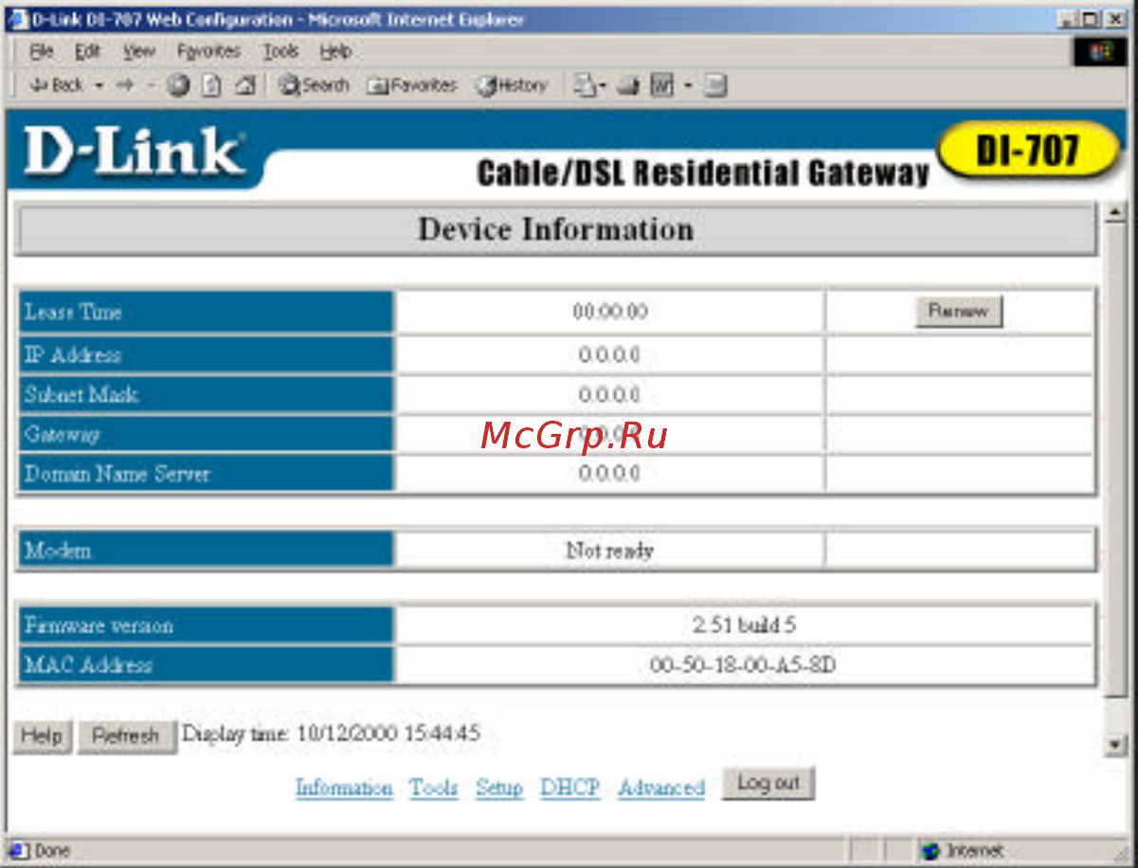Click the DI-707 model badge
Viewport: 1138px width, 868px height.
(x=1028, y=151)
